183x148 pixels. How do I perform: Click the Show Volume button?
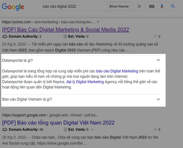119,6
